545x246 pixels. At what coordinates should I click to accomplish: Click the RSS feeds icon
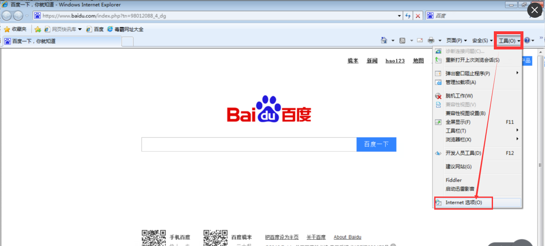coord(403,41)
